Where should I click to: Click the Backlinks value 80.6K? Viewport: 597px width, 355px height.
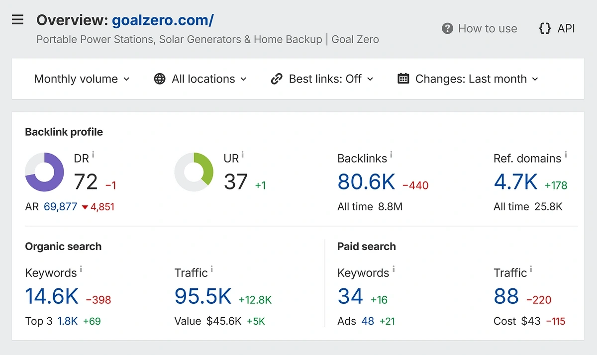coord(366,182)
